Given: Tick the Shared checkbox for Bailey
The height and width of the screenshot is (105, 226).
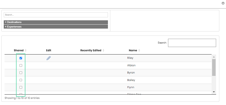Looking at the screenshot, I should pos(21,80).
